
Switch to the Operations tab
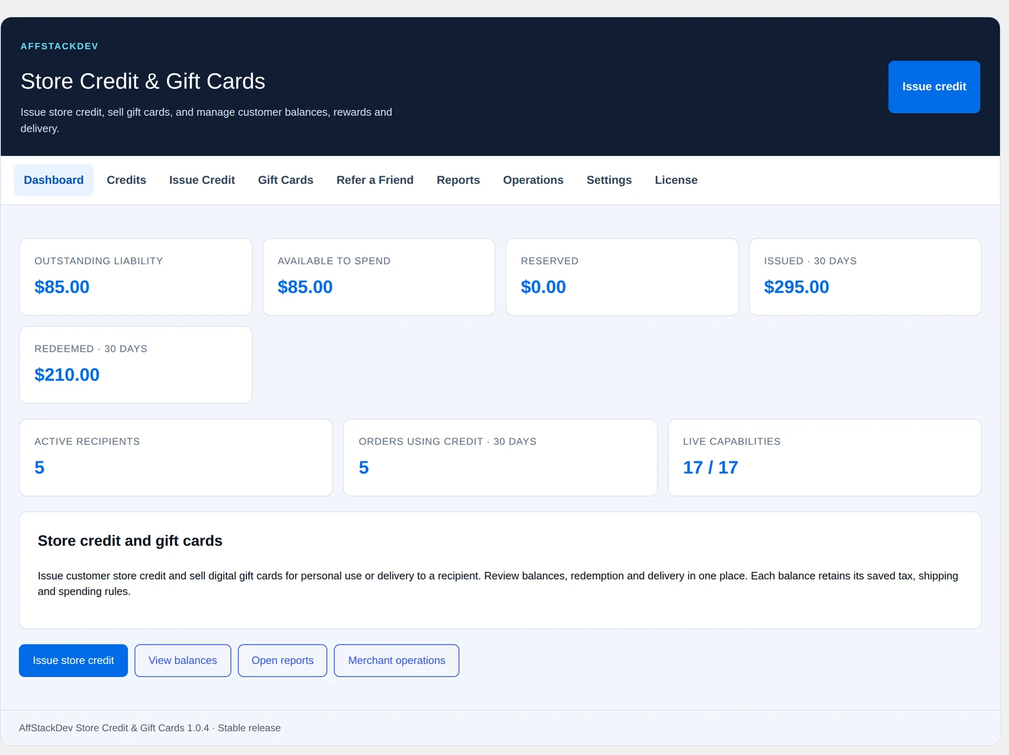point(533,180)
